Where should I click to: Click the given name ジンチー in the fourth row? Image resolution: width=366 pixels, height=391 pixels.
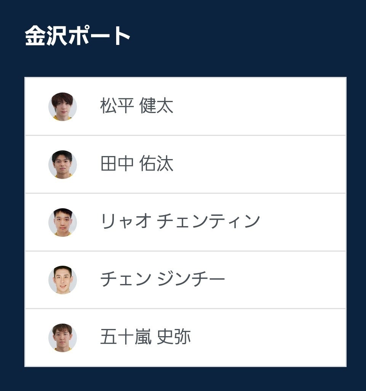[191, 279]
